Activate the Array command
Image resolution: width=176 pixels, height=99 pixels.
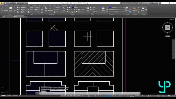[x=37, y=12]
